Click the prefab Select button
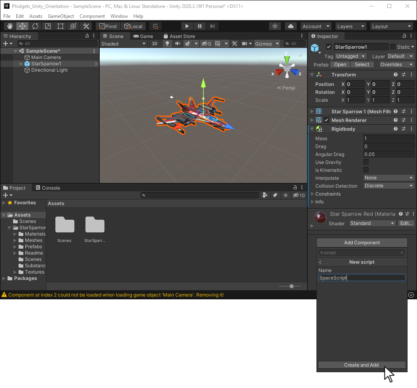Viewport: 417px width, 388px height. click(362, 65)
